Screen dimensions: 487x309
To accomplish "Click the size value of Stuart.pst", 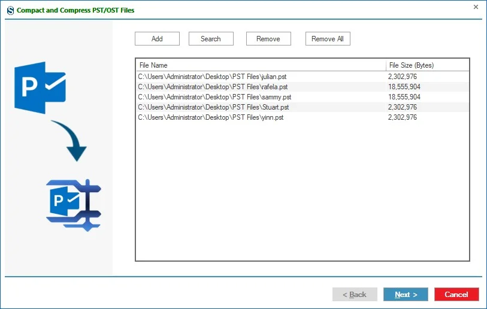I will (x=403, y=107).
